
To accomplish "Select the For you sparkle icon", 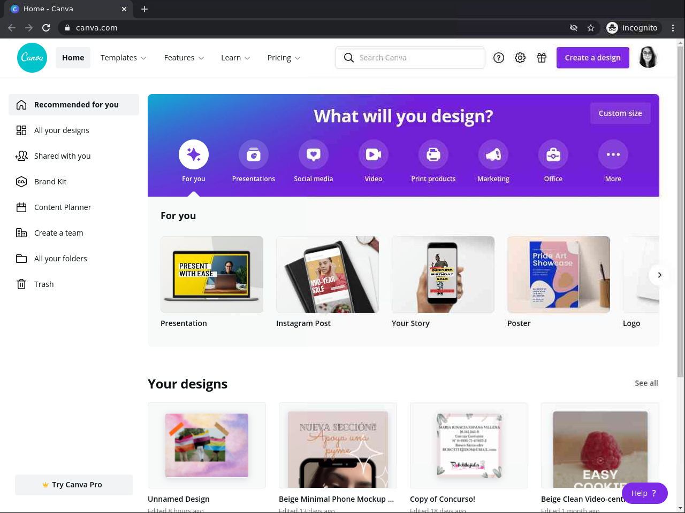I will pos(194,154).
